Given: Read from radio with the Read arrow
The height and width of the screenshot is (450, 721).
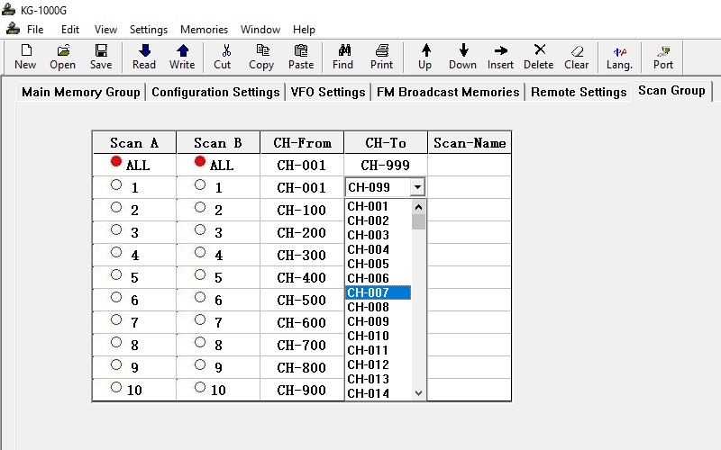Looking at the screenshot, I should (144, 57).
